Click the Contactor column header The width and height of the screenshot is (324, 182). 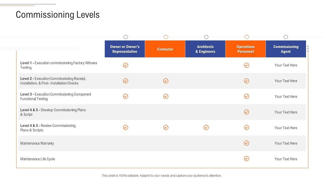(165, 49)
